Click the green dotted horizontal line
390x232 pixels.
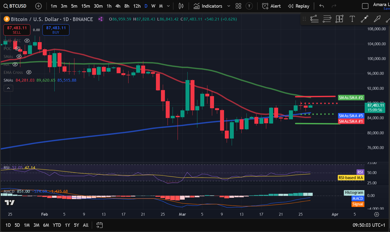[x=317, y=114]
